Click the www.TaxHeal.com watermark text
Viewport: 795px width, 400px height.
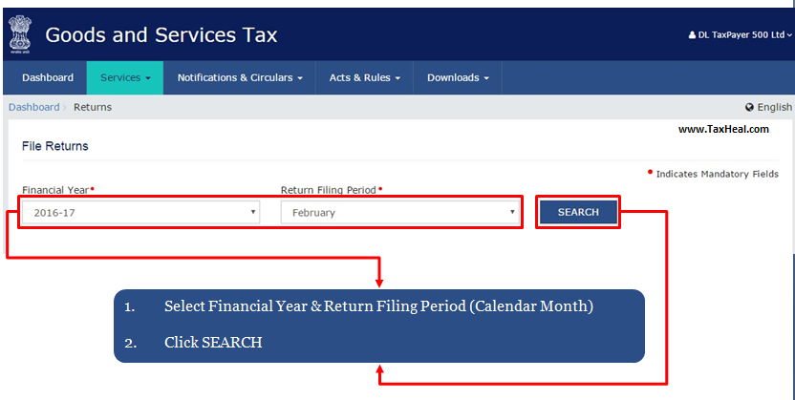(723, 129)
